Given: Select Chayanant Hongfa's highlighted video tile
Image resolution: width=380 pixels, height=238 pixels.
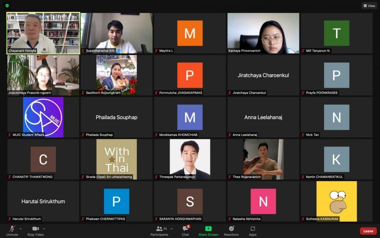Looking at the screenshot, I should 43,33.
